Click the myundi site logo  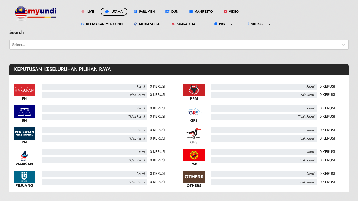[35, 13]
